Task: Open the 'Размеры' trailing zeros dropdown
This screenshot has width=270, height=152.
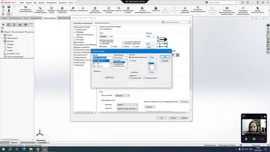Action: pos(127,105)
